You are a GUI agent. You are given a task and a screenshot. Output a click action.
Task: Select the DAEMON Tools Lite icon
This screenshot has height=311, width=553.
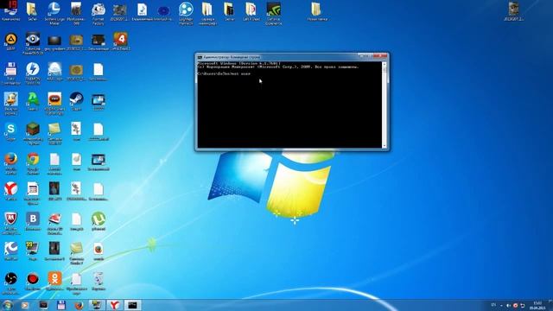(33, 69)
